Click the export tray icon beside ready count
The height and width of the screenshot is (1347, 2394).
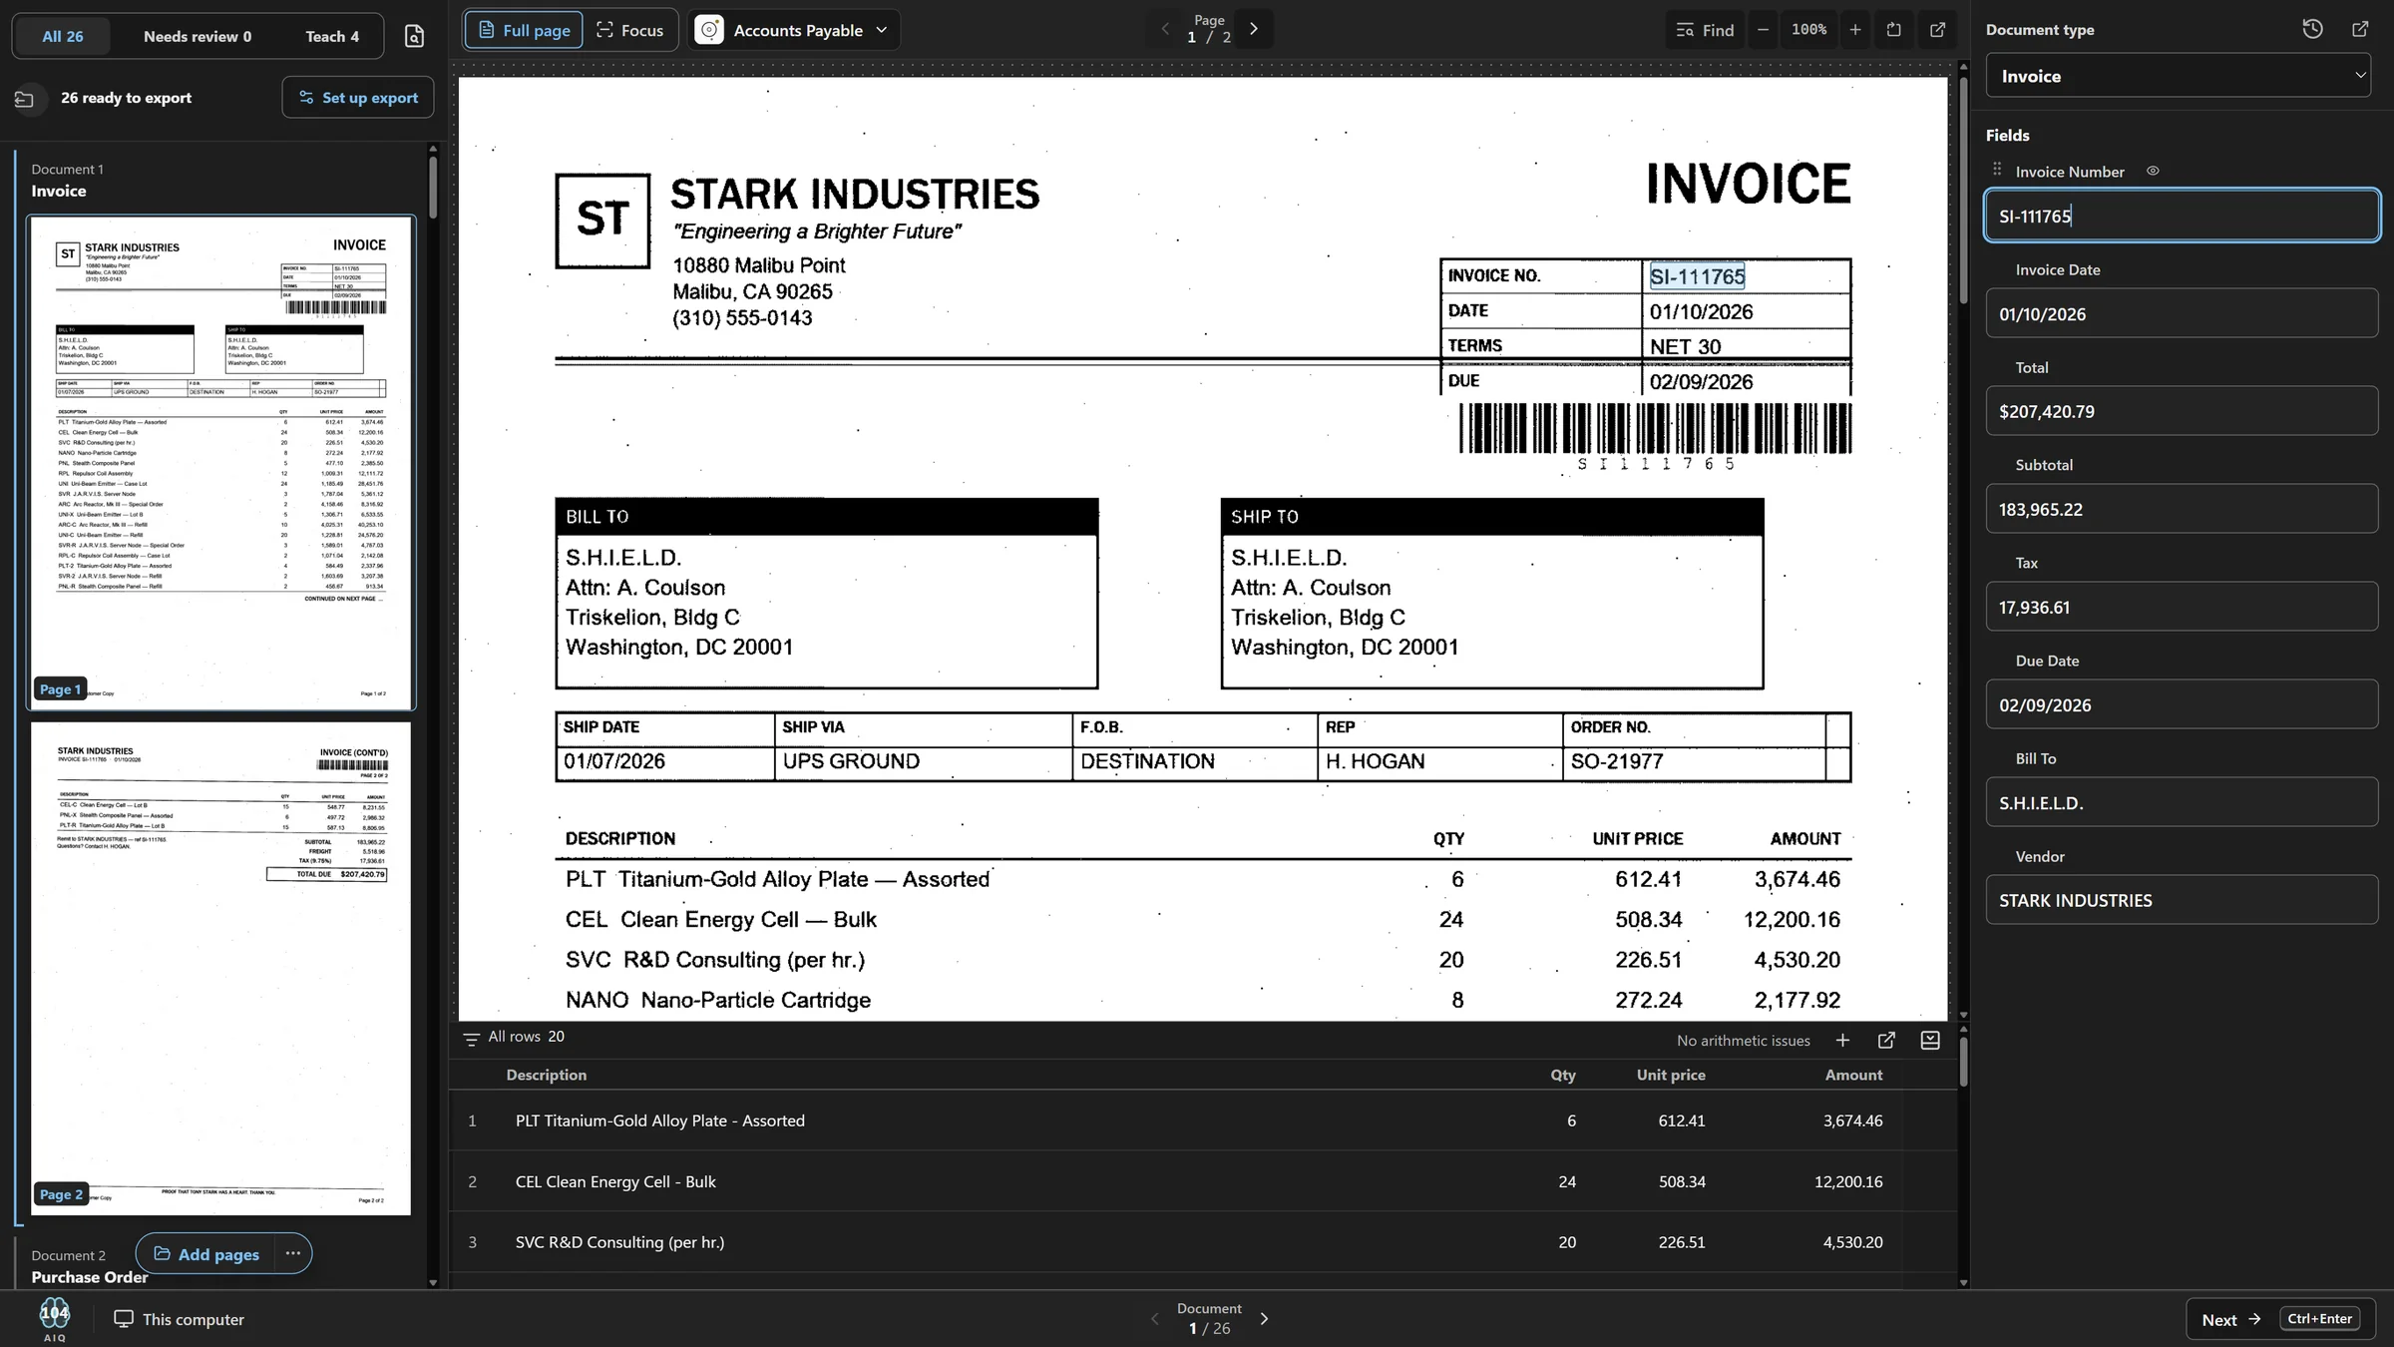(25, 98)
